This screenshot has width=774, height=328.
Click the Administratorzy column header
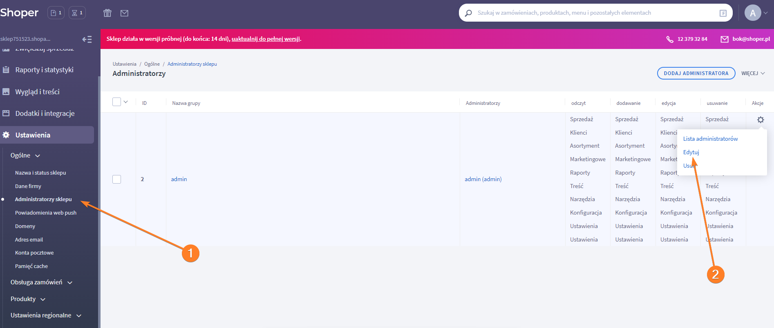point(483,103)
